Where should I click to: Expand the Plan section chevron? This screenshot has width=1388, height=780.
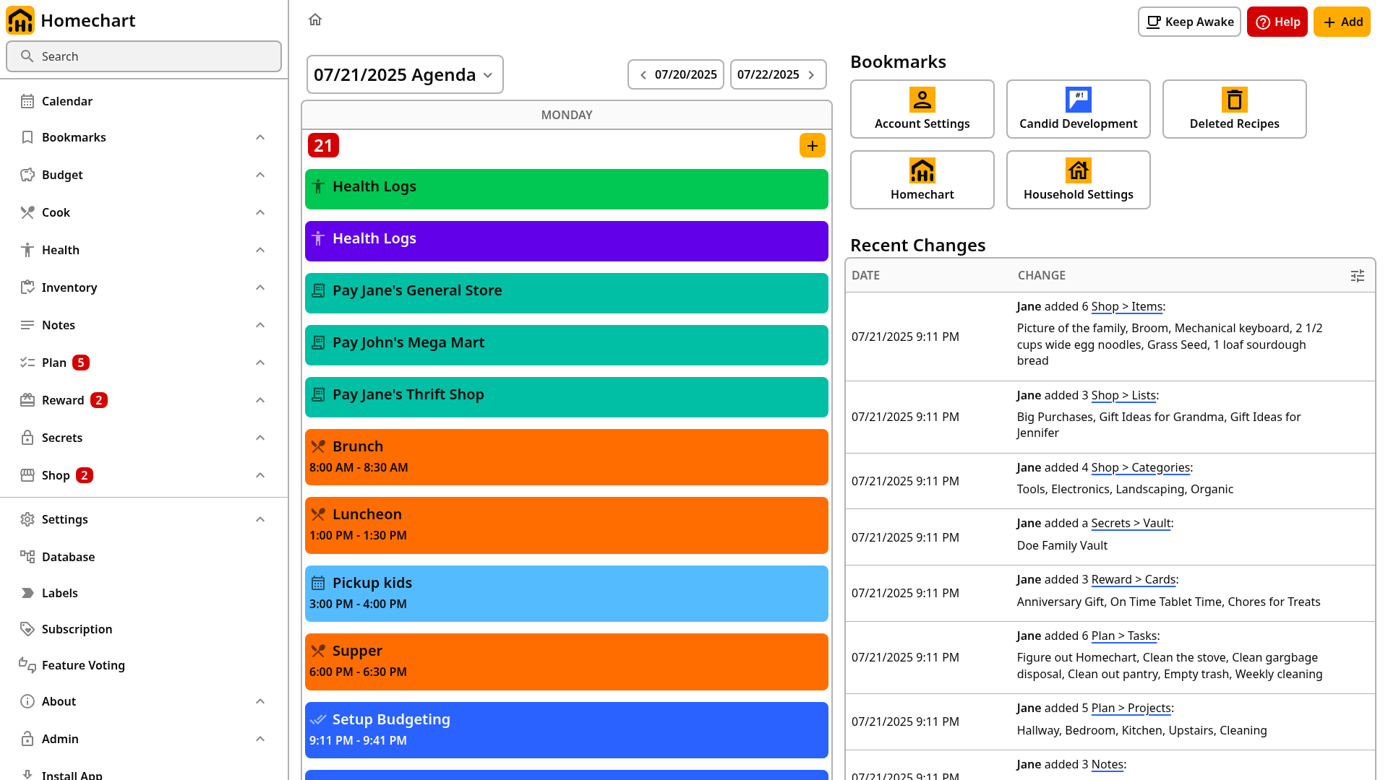click(x=260, y=363)
